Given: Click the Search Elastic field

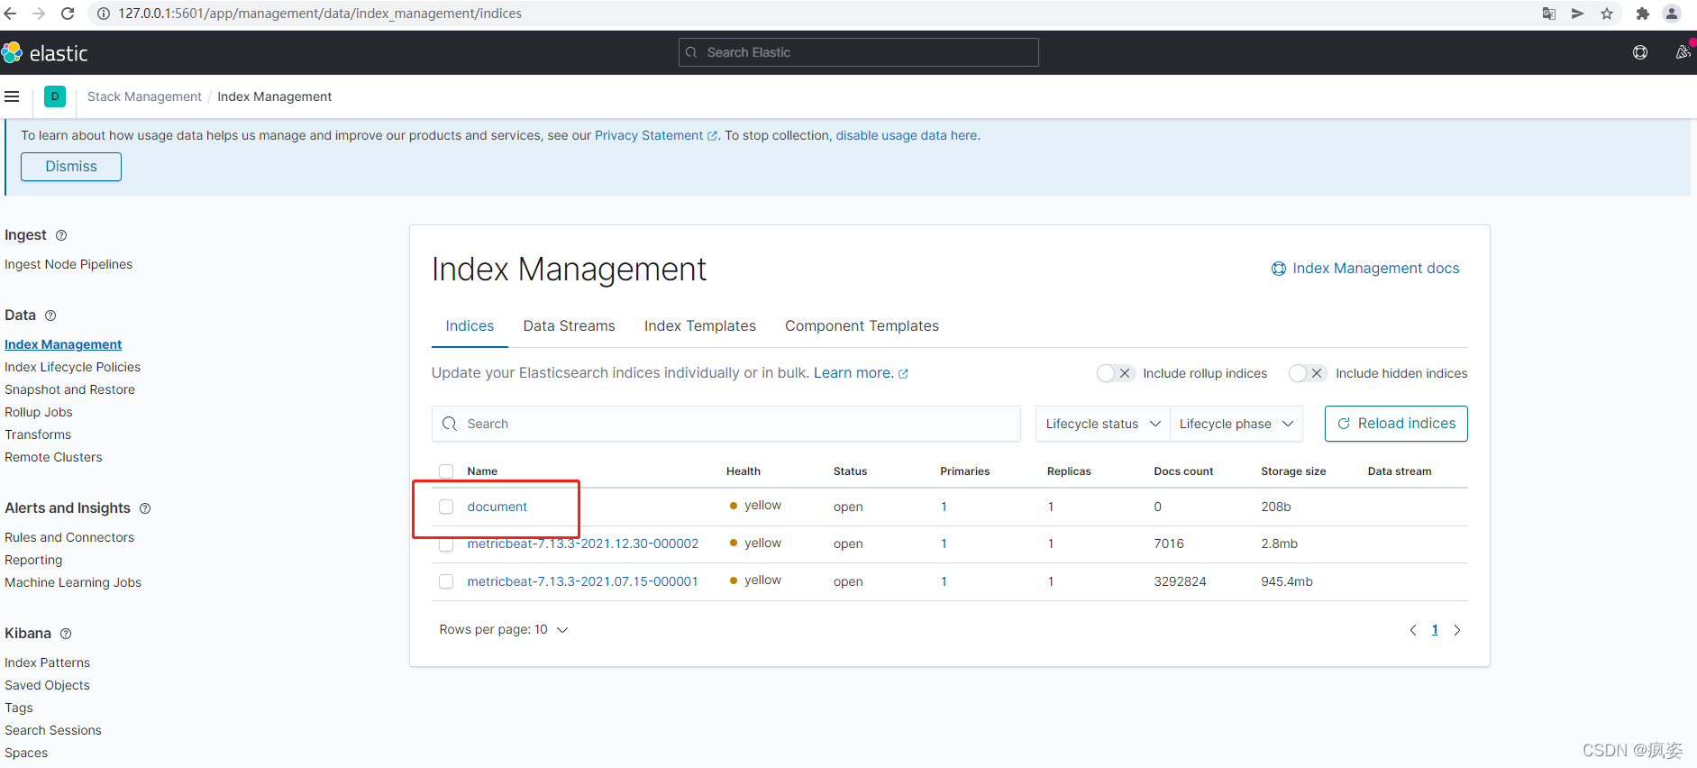Looking at the screenshot, I should (859, 52).
